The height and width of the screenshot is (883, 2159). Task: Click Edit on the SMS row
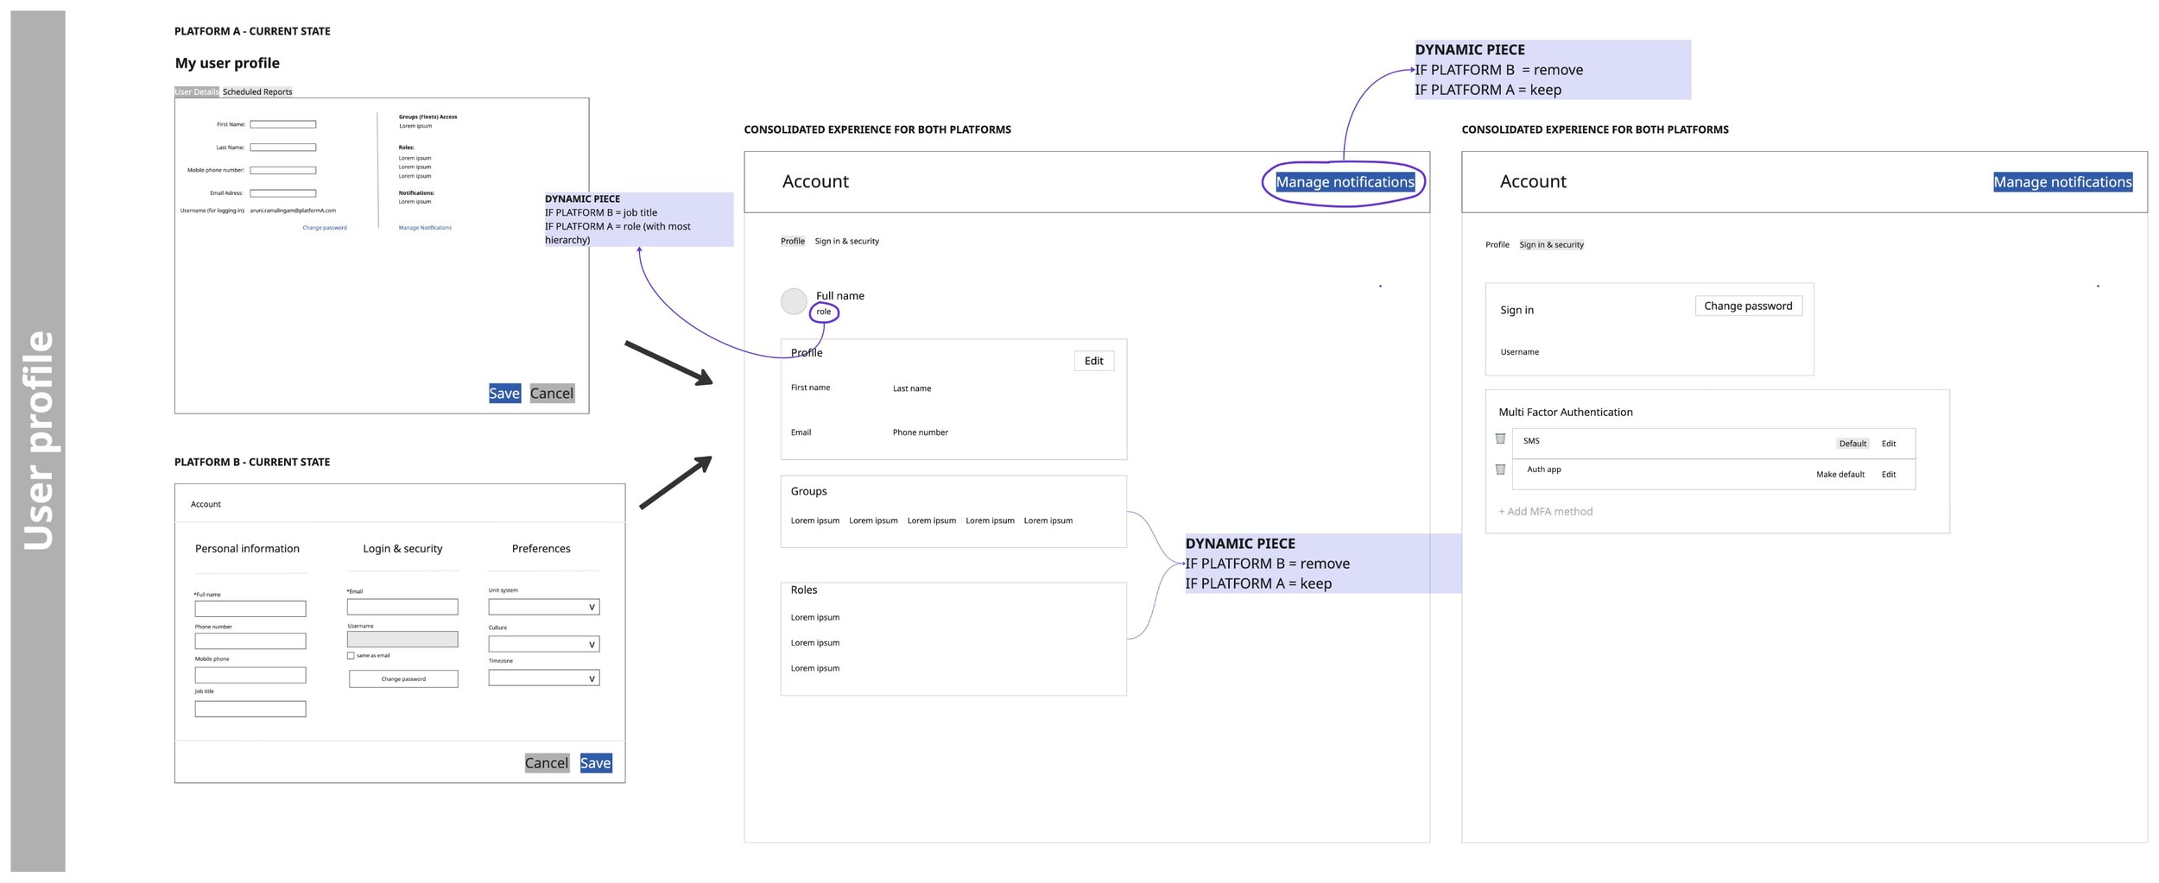point(1889,444)
